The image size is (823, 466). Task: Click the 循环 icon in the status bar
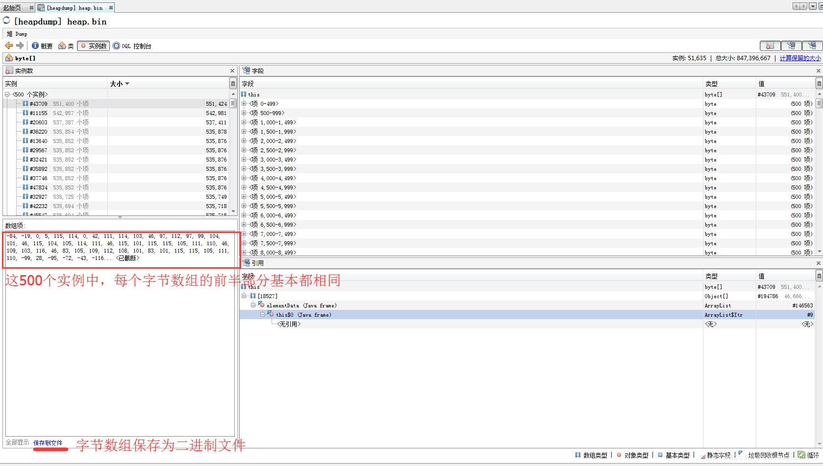point(802,455)
